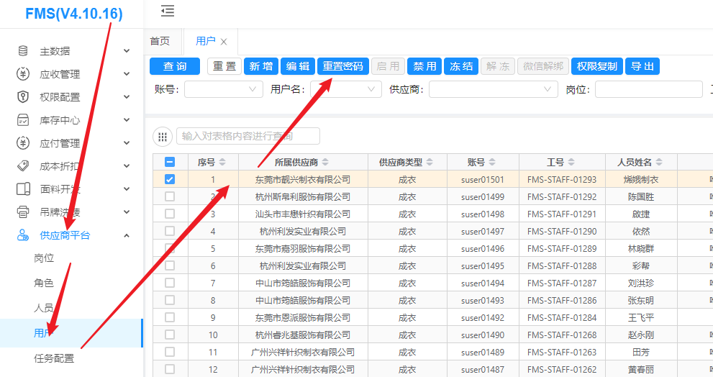Open table column settings grid icon
The image size is (713, 377).
pos(163,137)
